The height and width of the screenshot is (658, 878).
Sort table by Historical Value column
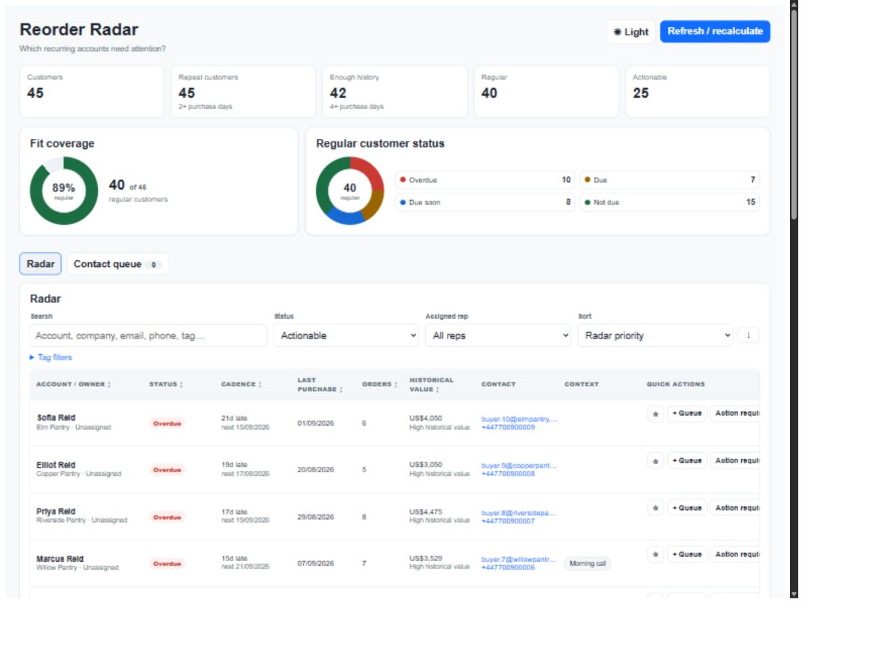tap(432, 385)
